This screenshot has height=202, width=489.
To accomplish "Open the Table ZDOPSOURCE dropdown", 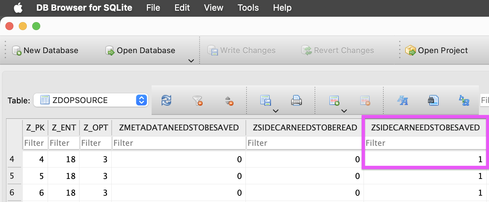I will (91, 100).
